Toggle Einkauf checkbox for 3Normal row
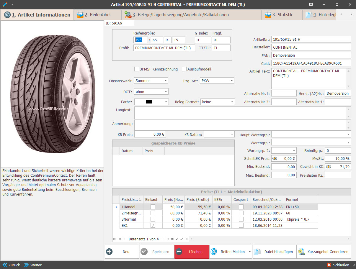The height and width of the screenshot is (269, 356). pyautogui.click(x=153, y=219)
